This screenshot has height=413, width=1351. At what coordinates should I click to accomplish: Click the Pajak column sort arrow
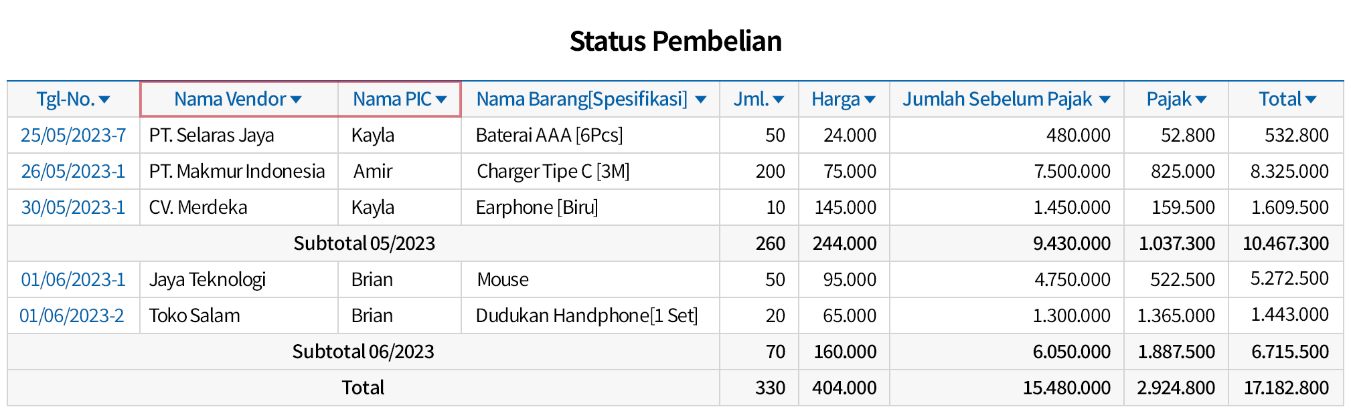tap(1201, 100)
